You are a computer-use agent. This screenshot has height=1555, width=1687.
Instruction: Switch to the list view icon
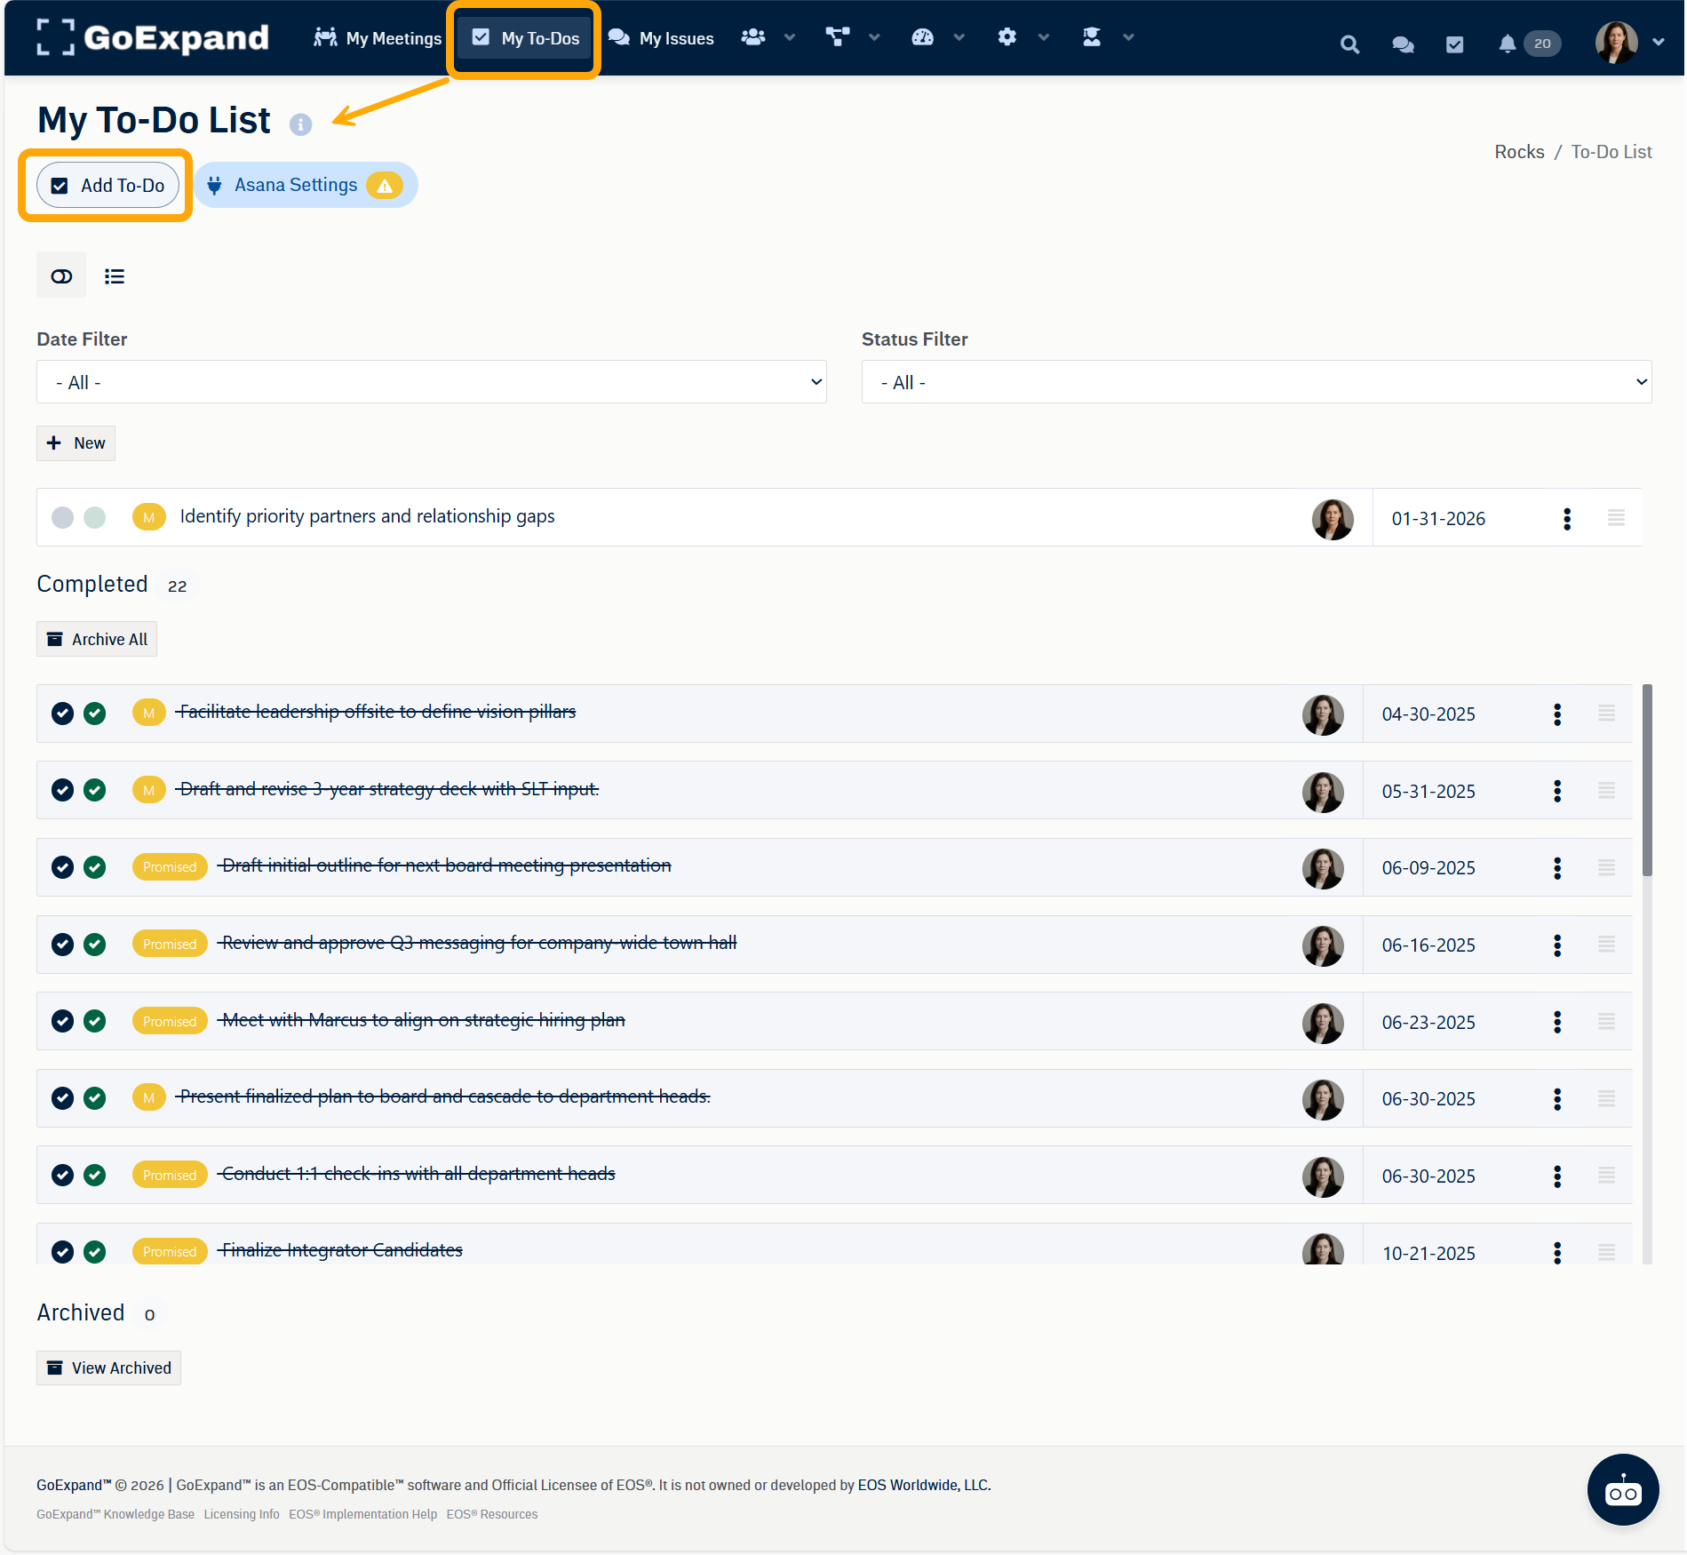(x=115, y=276)
